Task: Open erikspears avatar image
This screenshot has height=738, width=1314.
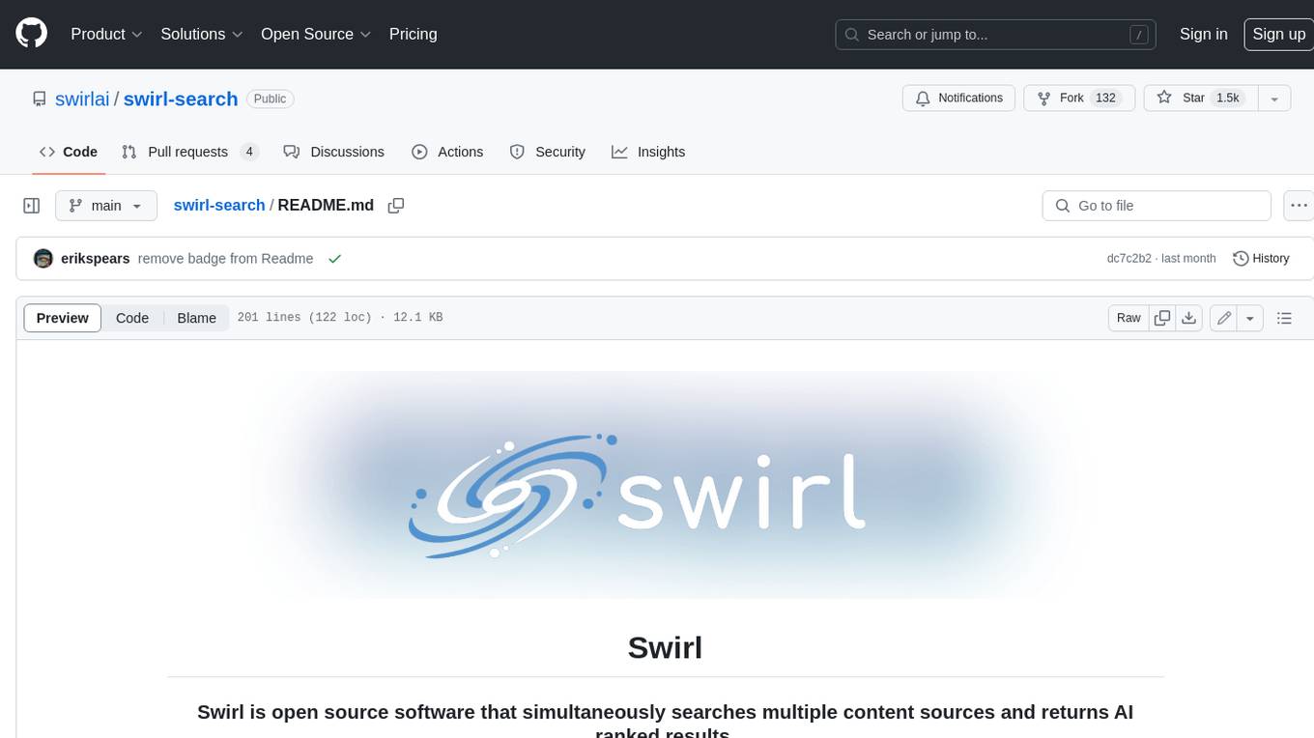Action: pos(43,259)
